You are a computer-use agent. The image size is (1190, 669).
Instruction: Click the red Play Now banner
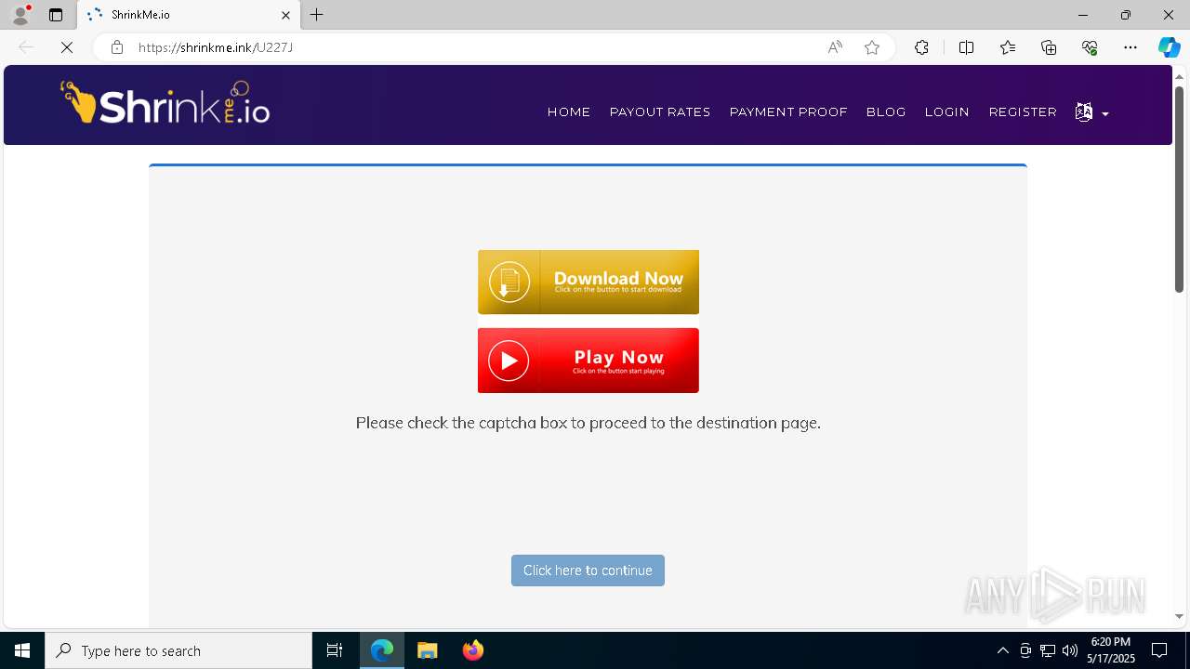[588, 361]
